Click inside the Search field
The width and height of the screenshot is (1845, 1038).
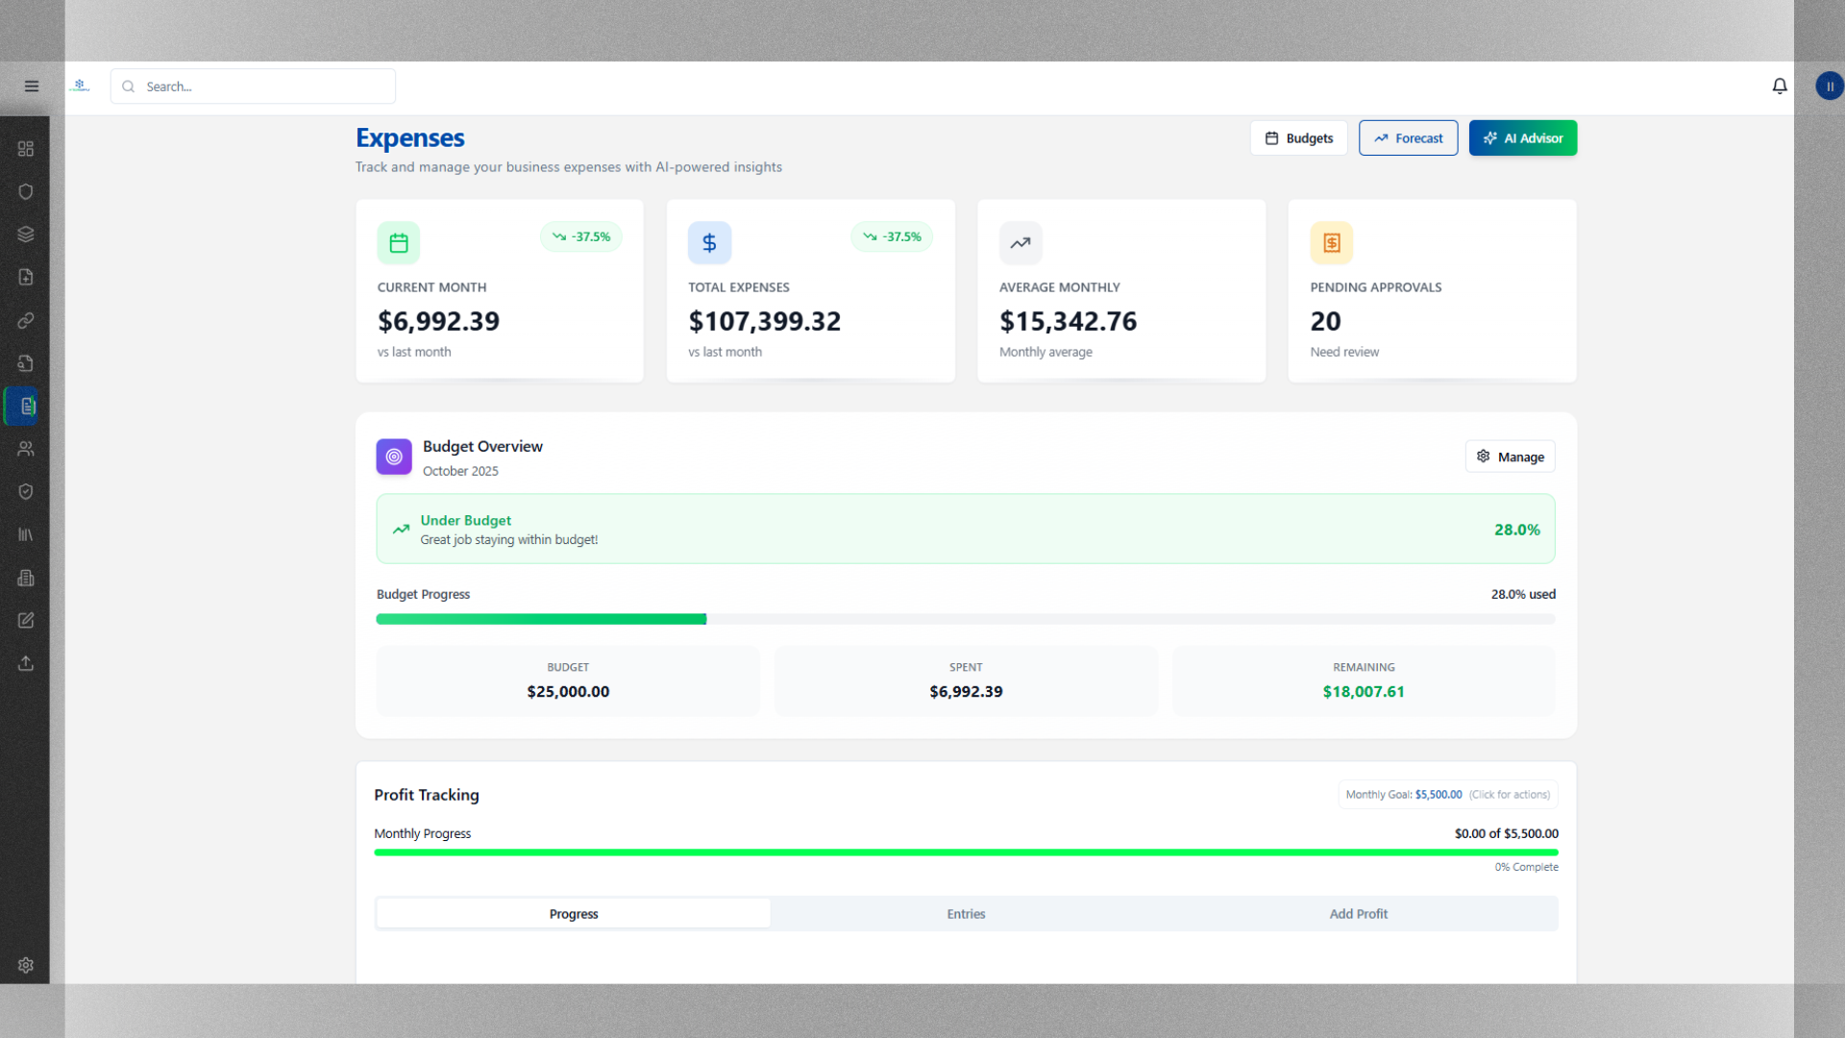pos(253,86)
